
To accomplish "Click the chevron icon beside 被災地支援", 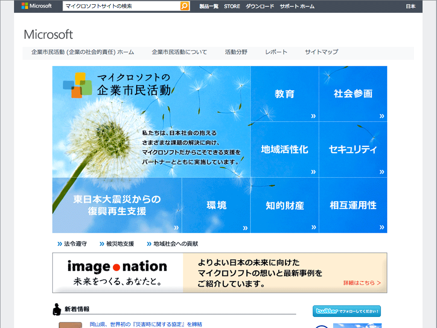I will click(x=102, y=244).
